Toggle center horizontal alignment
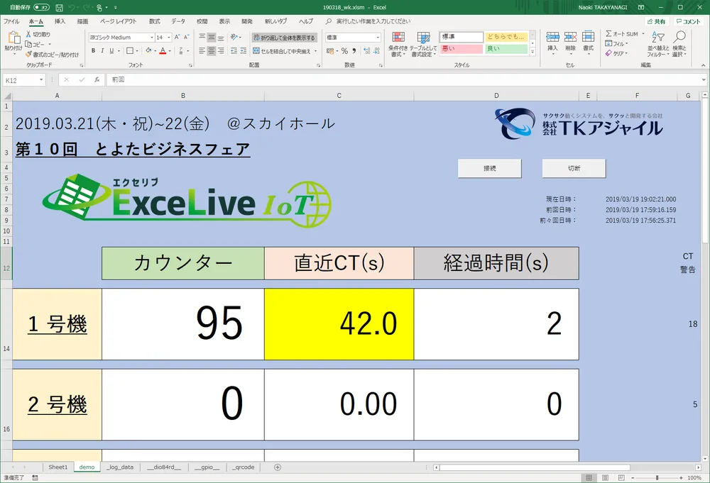 pyautogui.click(x=212, y=50)
